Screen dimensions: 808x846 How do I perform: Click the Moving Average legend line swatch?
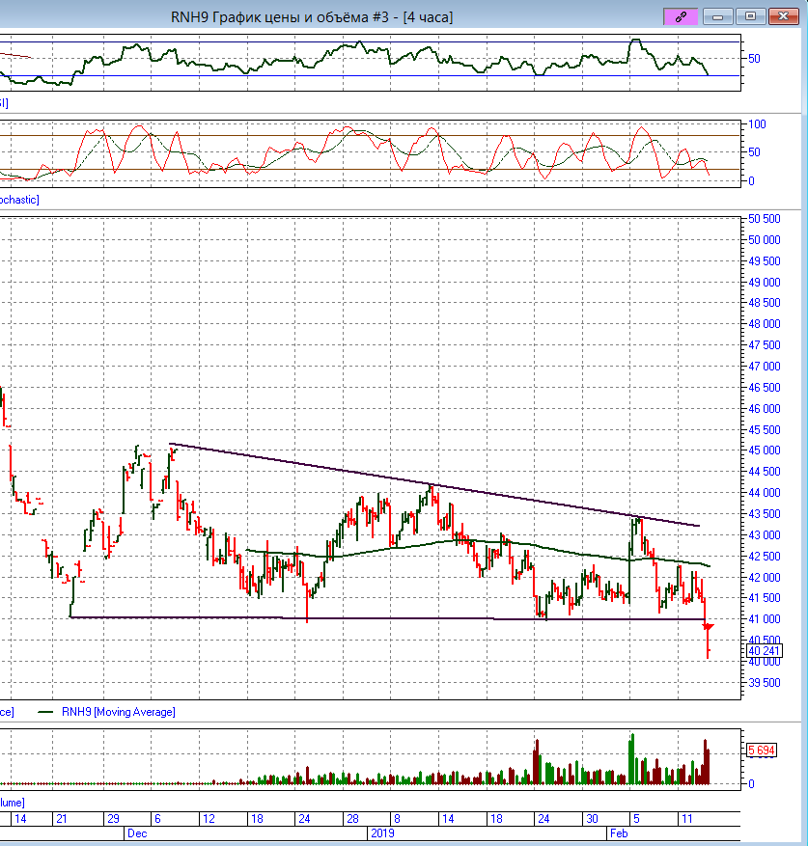(x=45, y=712)
